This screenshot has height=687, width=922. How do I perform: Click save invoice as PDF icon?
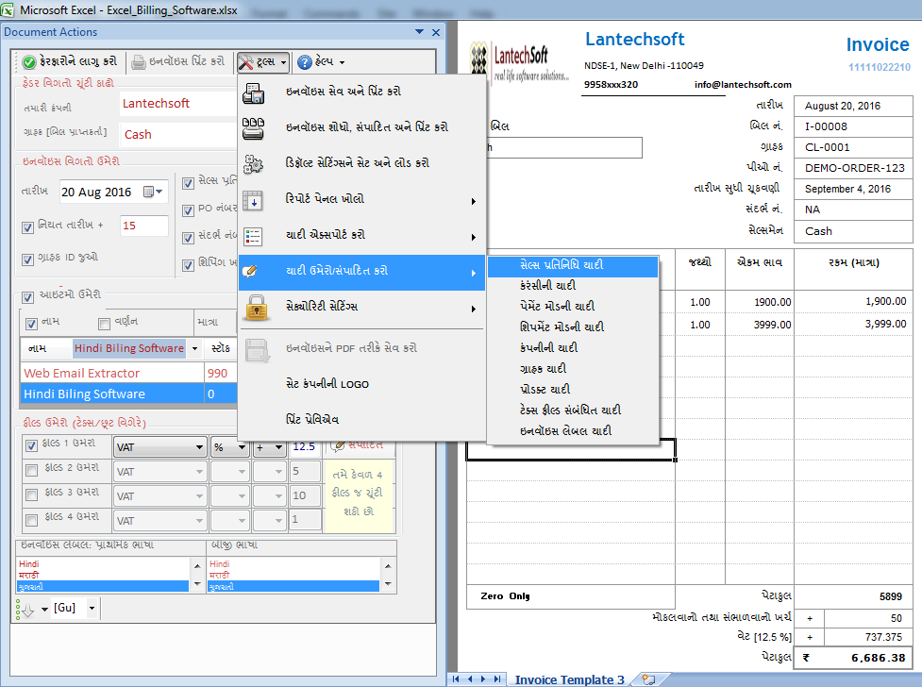coord(257,350)
